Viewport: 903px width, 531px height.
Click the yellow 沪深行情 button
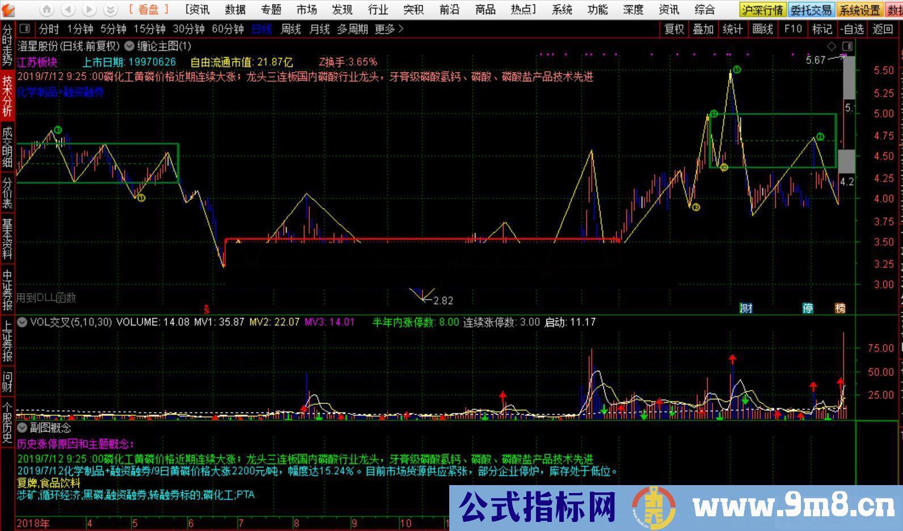(x=763, y=10)
